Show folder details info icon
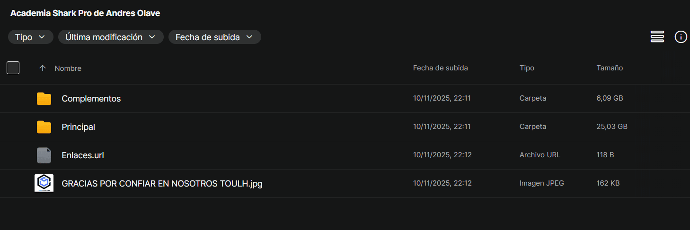The height and width of the screenshot is (230, 690). coord(681,37)
